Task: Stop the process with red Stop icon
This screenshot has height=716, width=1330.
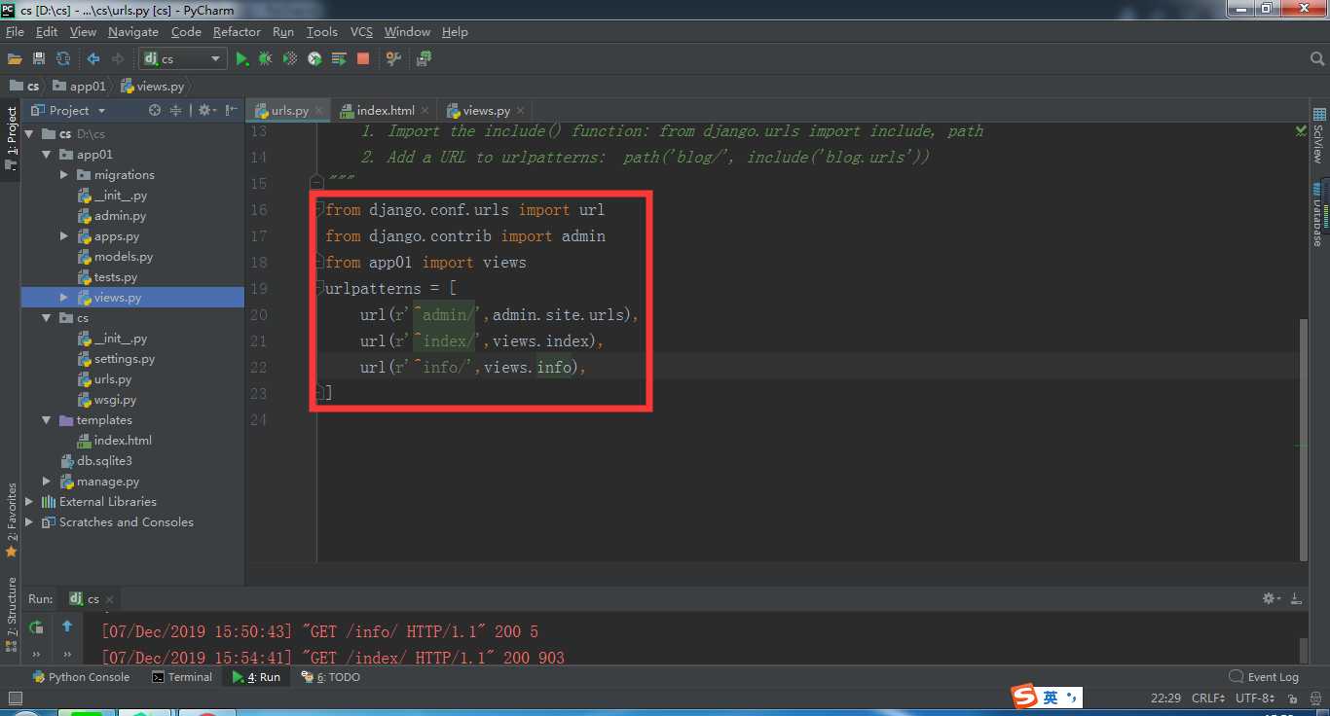Action: pos(363,59)
